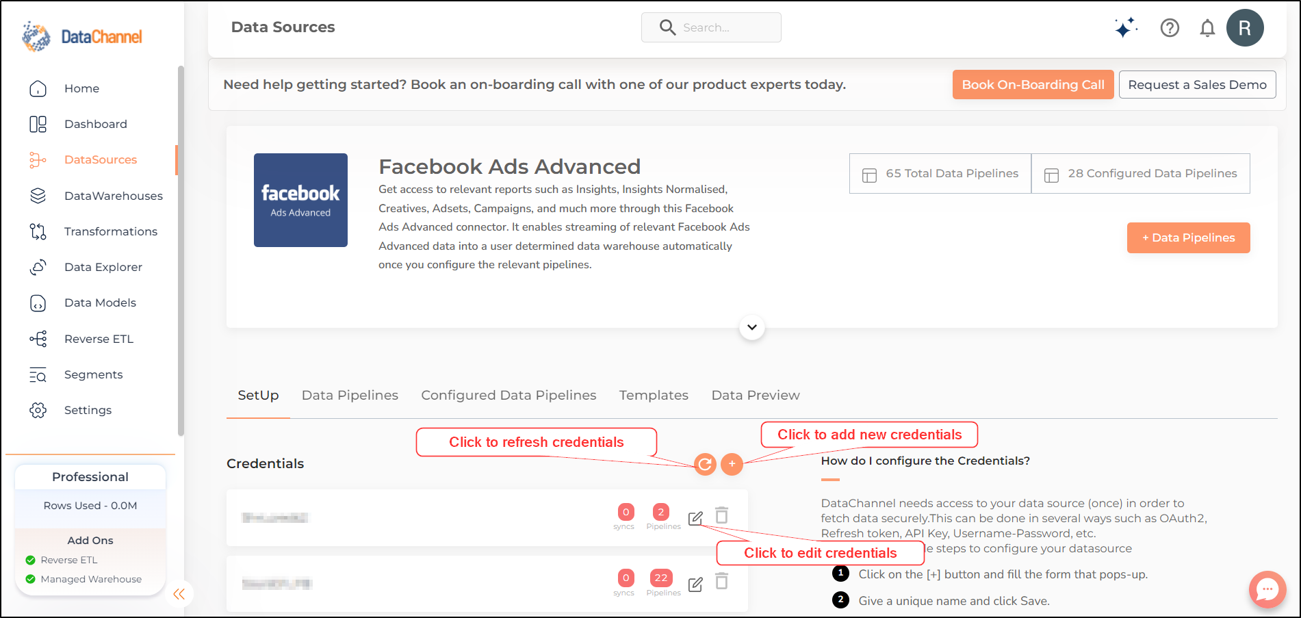Screen dimensions: 1301x618
Task: Edit the credential with 2 pipelines
Action: pos(695,518)
